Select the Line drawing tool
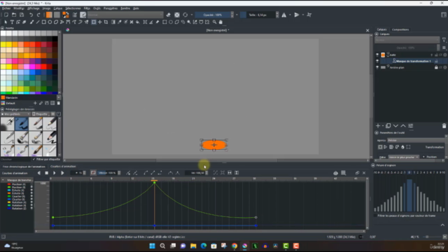Viewport: 448px width, 252px height. pos(38,22)
